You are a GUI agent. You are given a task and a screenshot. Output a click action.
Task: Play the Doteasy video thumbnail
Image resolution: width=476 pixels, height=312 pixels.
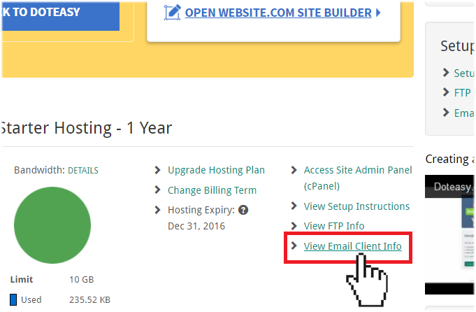(449, 234)
